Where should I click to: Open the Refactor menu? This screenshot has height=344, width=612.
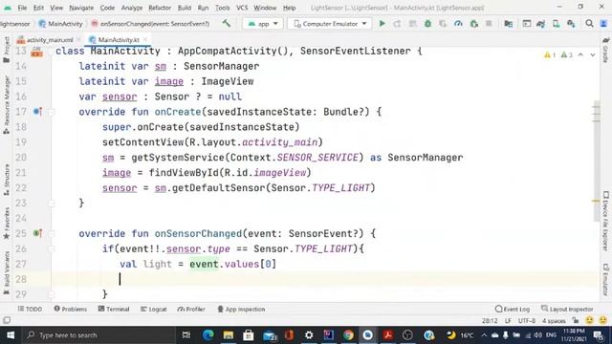[x=160, y=8]
